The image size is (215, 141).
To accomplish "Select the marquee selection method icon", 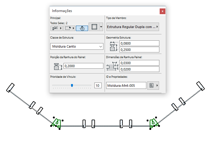I will tap(68, 28).
